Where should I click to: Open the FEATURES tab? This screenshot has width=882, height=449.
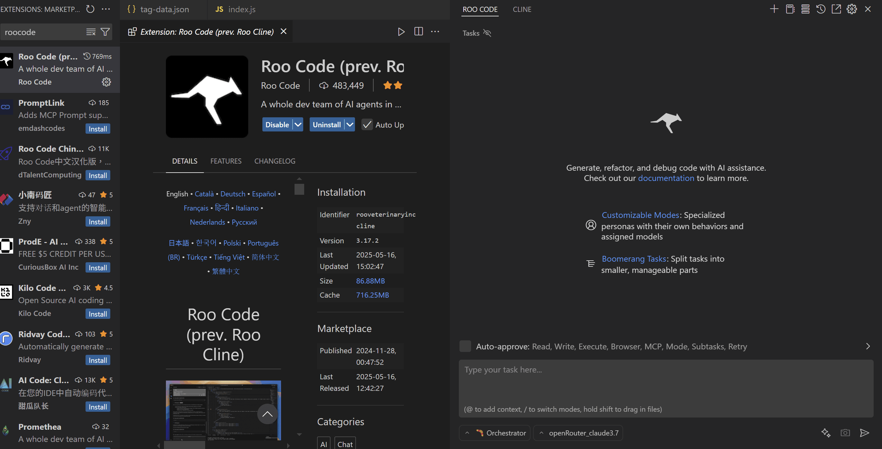pos(226,161)
